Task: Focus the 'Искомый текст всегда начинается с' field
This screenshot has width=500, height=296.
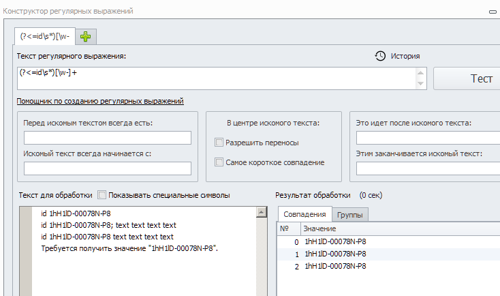Action: point(107,168)
